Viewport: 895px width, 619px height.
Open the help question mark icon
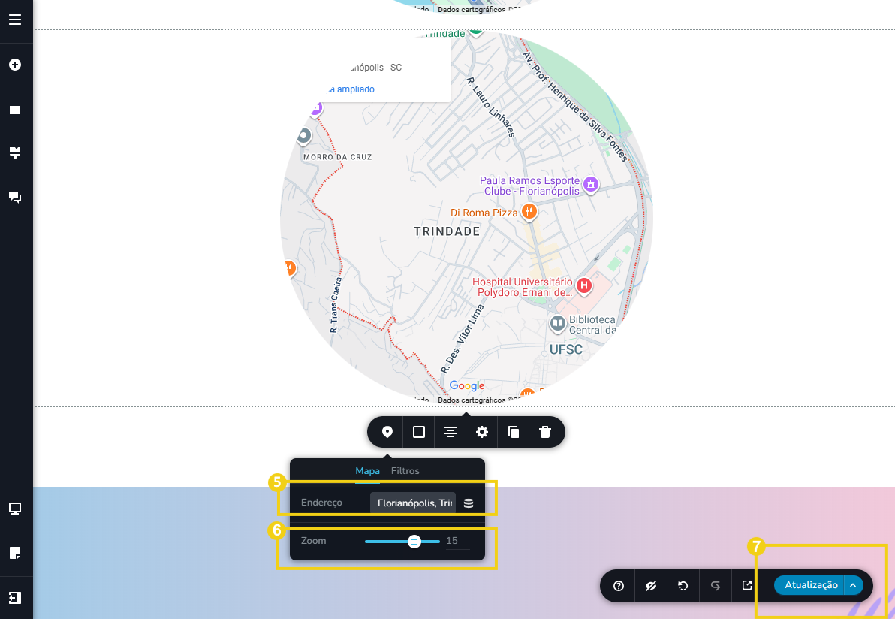[x=619, y=586]
